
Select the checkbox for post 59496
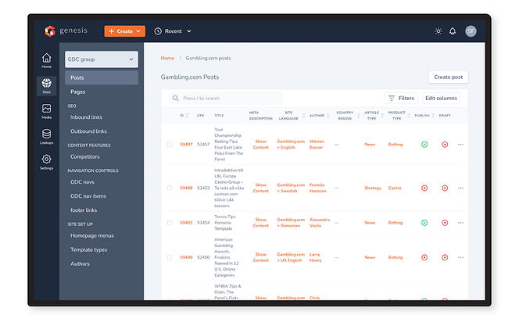pos(170,188)
